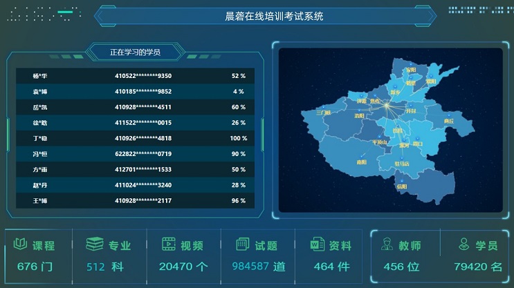
Task: Select the 学员 card label
Action: (487, 246)
